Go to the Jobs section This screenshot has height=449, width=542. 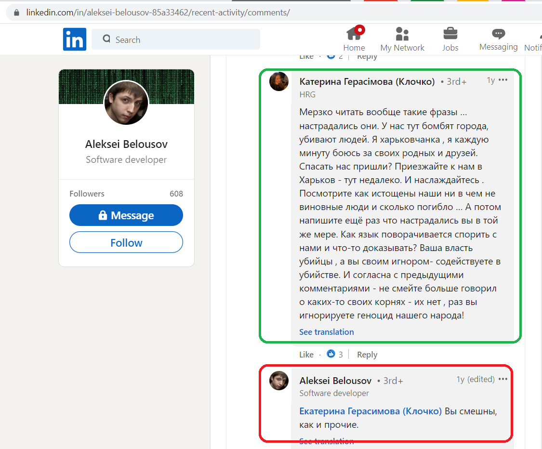[450, 39]
